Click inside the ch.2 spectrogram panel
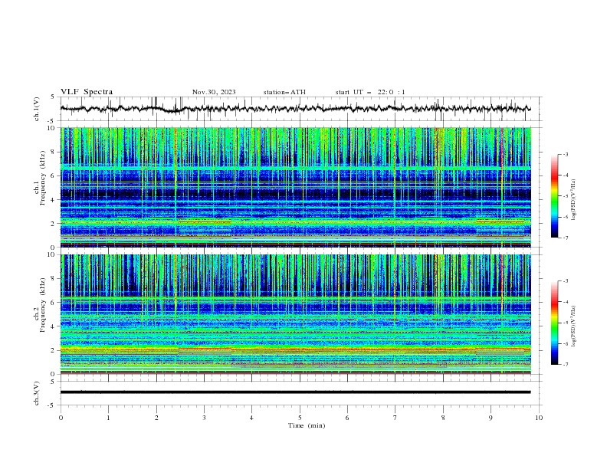The width and height of the screenshot is (607, 469). (295, 314)
